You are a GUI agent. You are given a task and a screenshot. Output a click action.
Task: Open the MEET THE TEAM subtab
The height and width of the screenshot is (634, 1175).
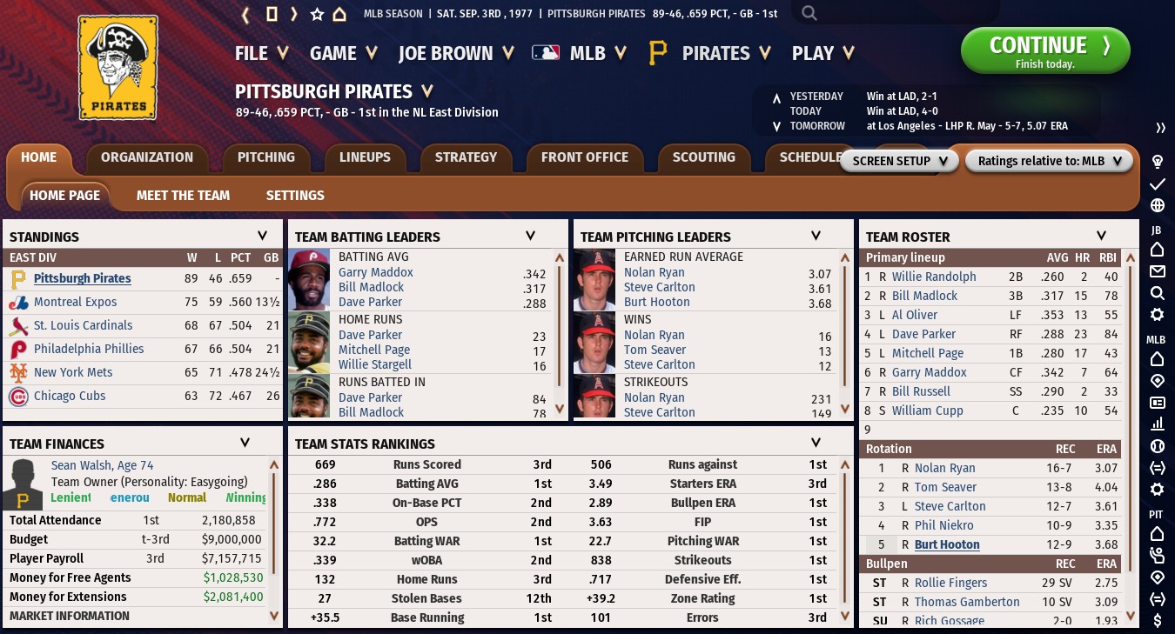pos(183,196)
